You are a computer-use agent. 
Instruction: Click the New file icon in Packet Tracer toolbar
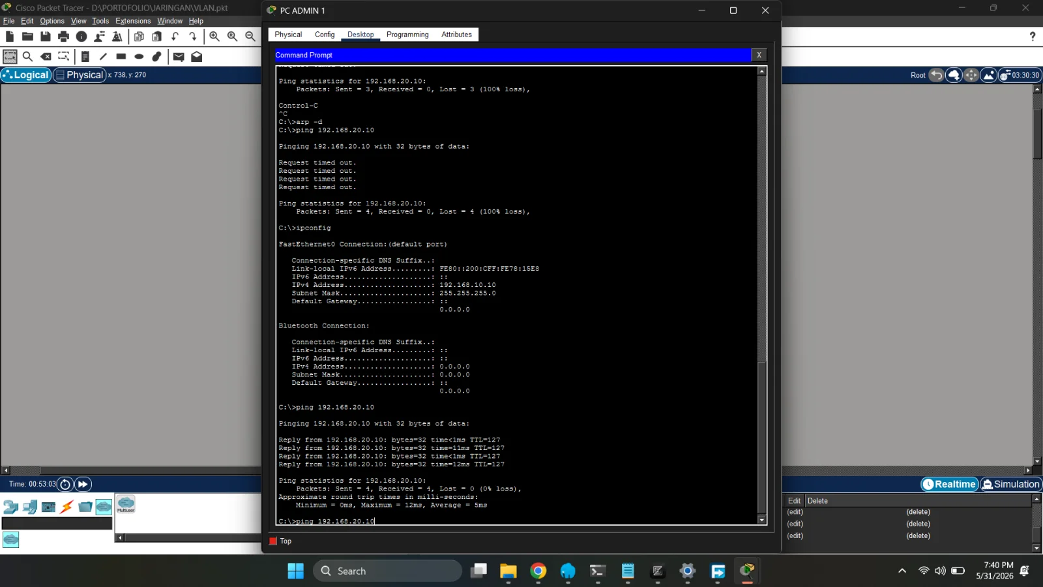(9, 37)
